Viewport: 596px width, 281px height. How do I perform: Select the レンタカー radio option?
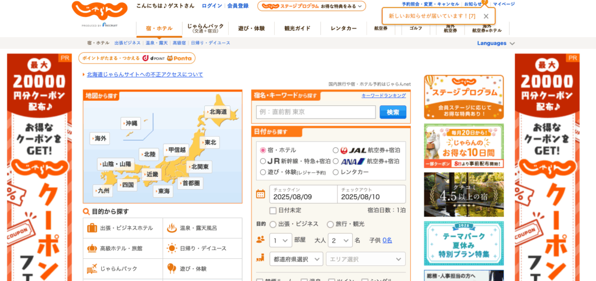pos(336,172)
